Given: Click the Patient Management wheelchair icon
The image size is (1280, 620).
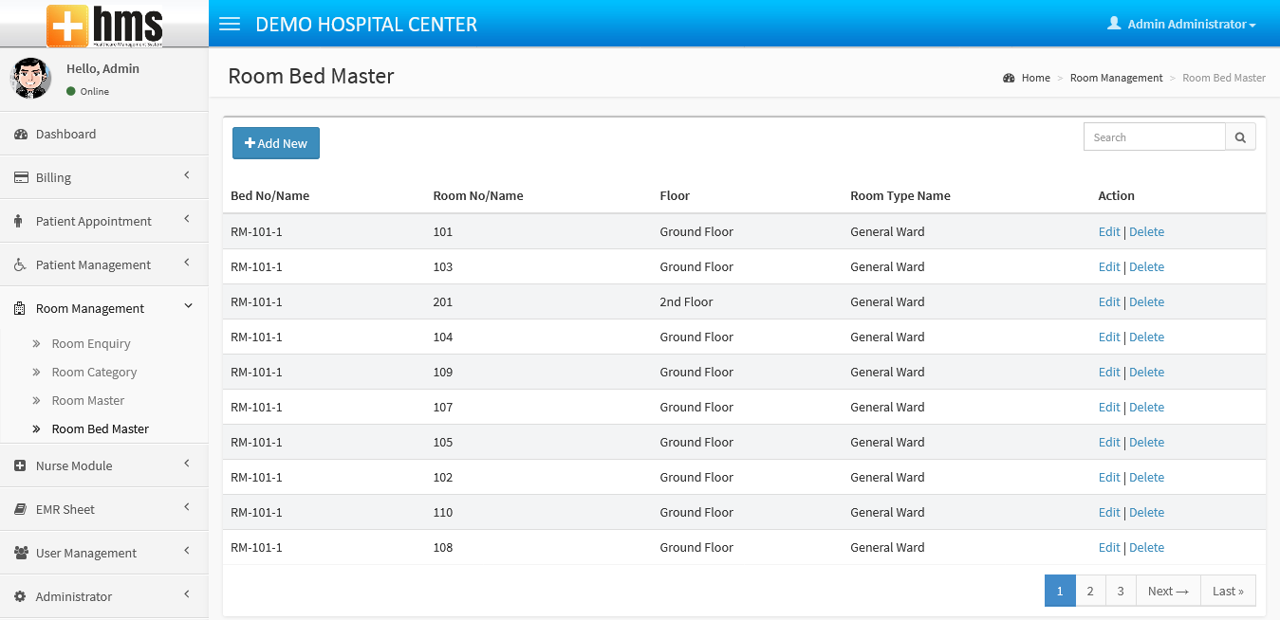Looking at the screenshot, I should 21,265.
